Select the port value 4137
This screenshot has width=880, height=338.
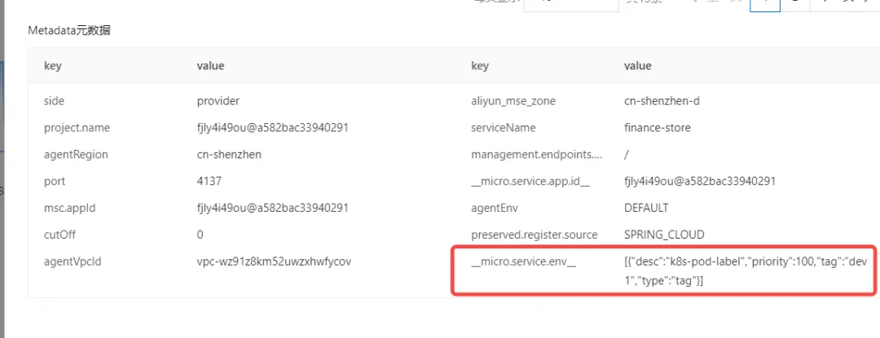209,181
